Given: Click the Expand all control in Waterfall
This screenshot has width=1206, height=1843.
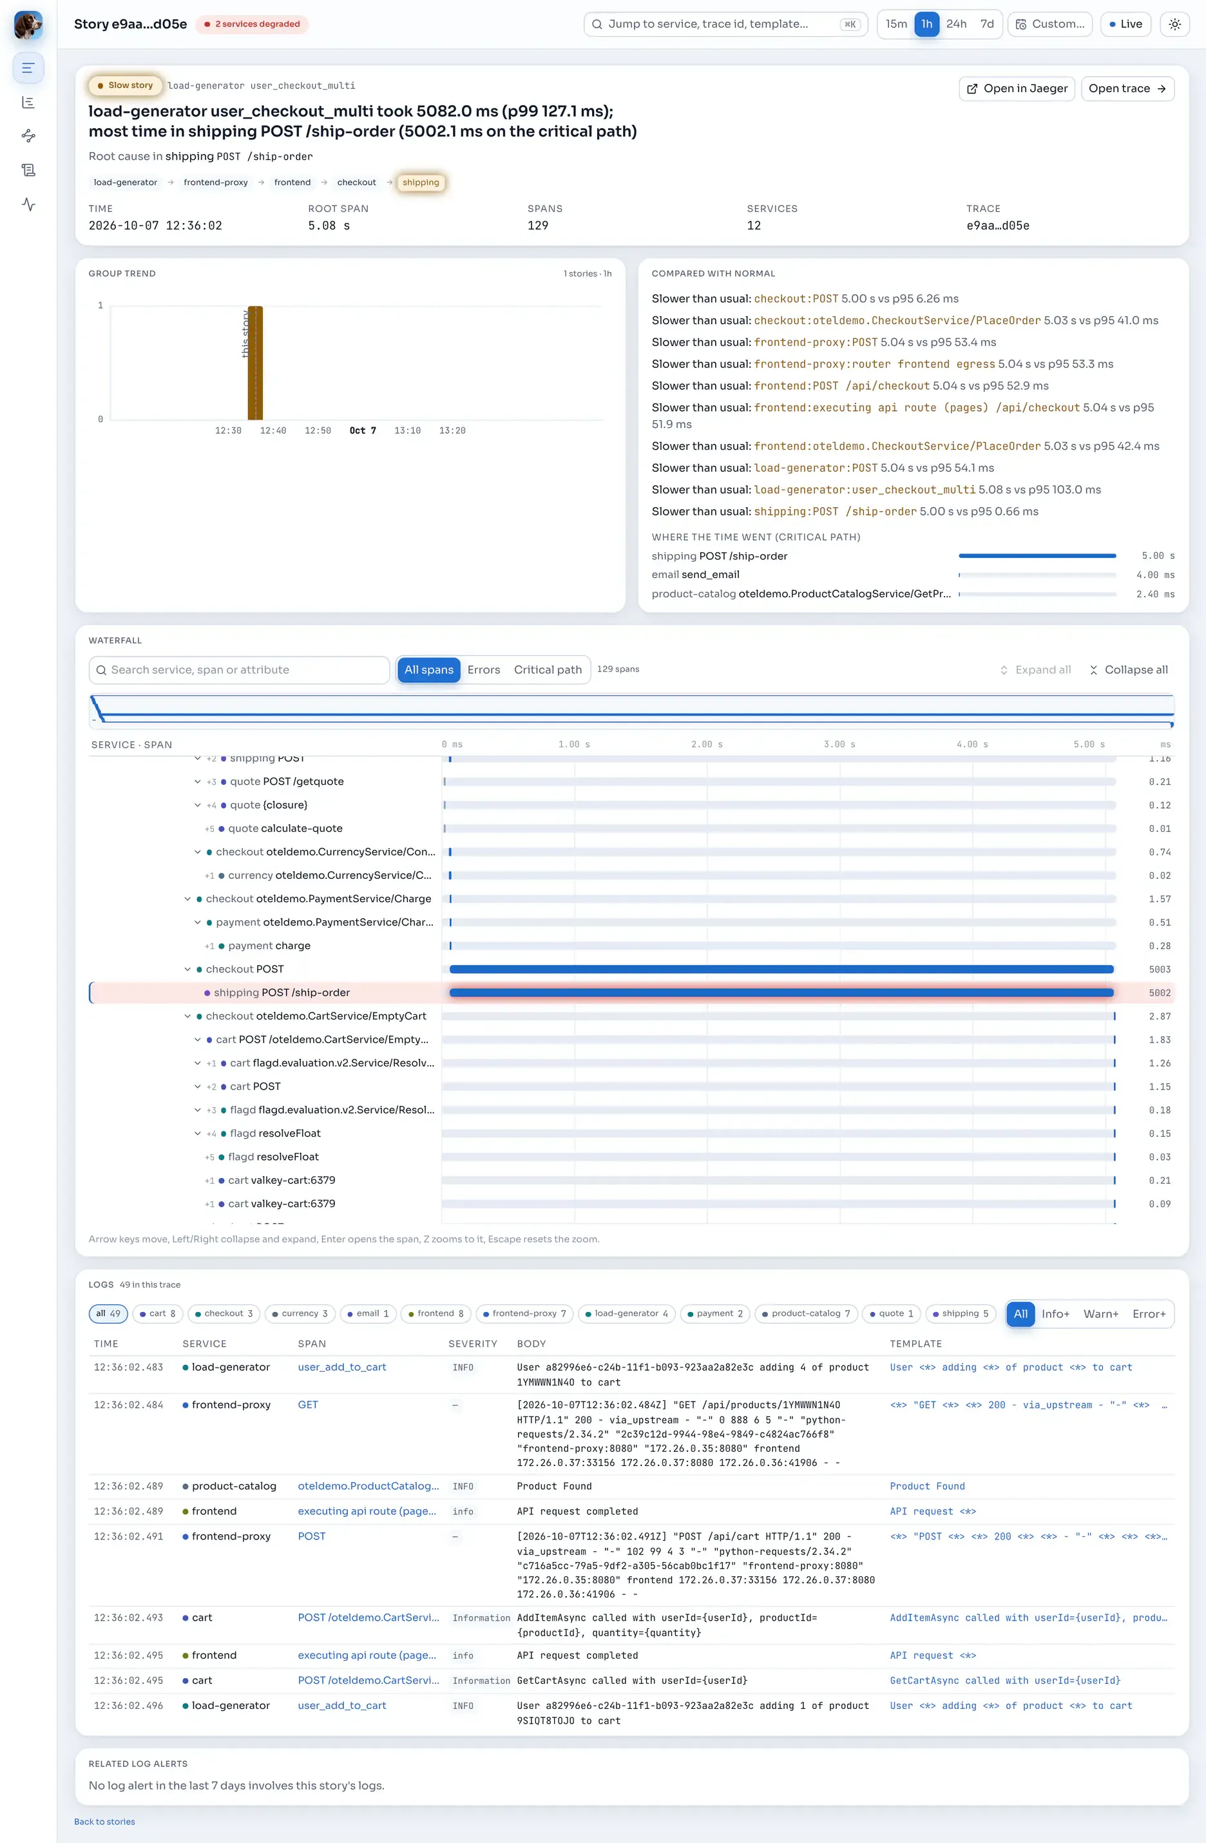Looking at the screenshot, I should [1035, 670].
